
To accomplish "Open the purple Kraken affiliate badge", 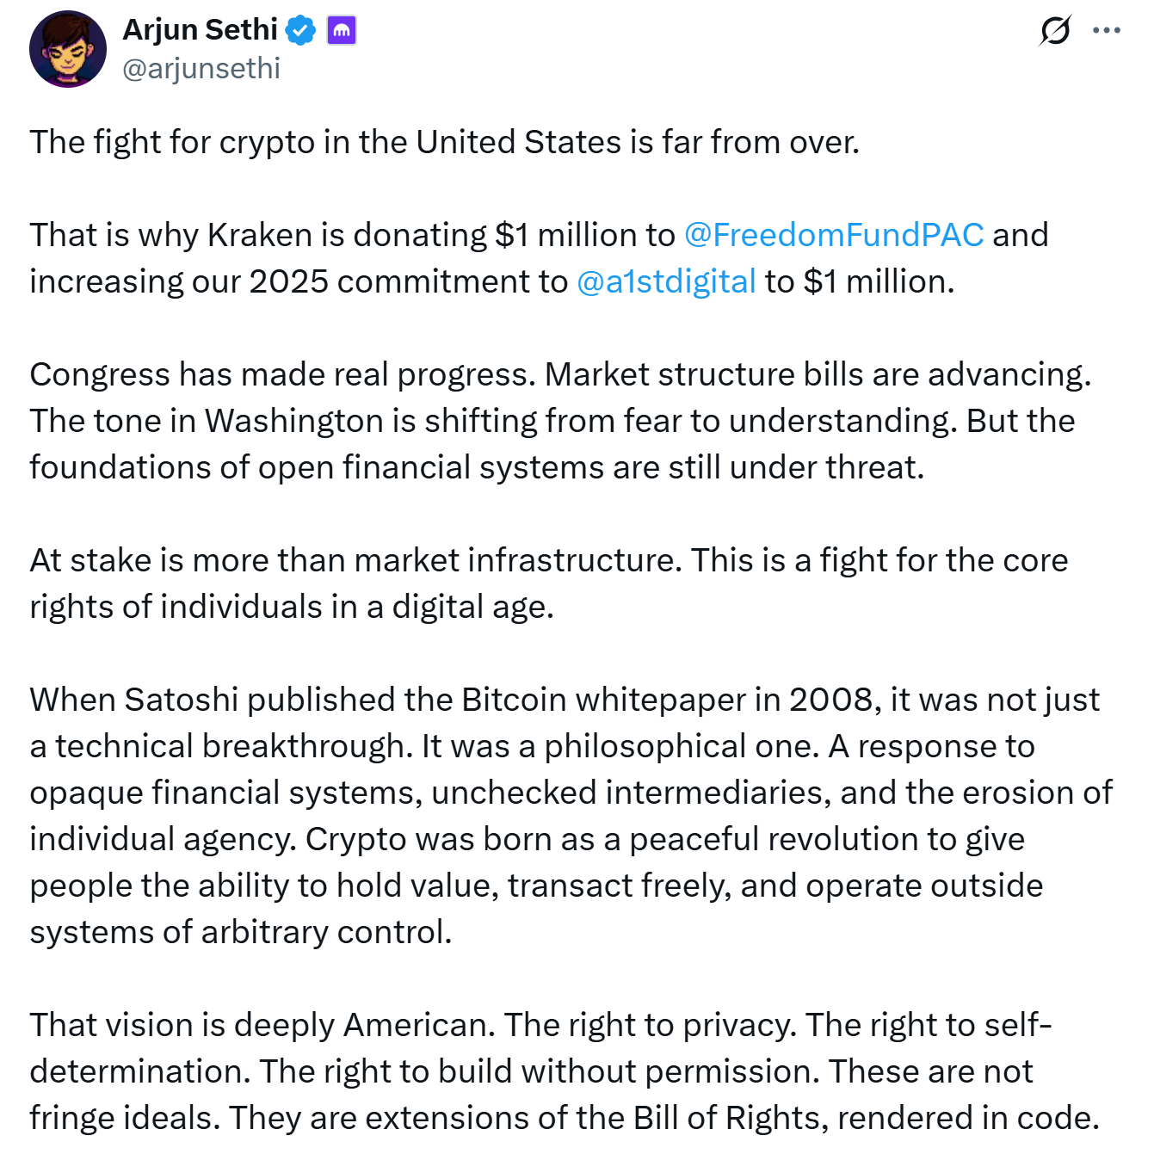I will pos(342,31).
